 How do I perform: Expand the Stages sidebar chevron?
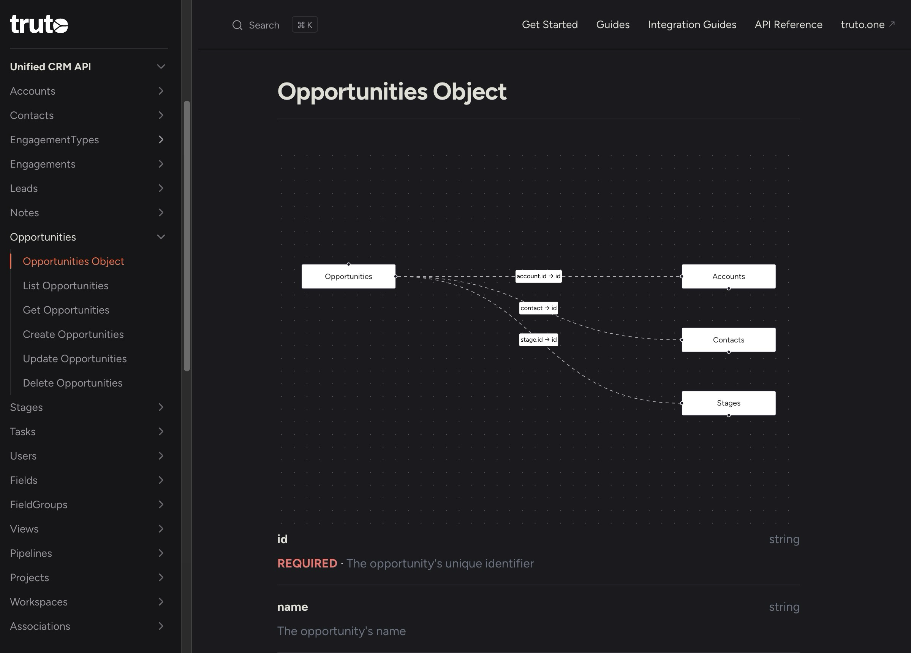(x=161, y=407)
